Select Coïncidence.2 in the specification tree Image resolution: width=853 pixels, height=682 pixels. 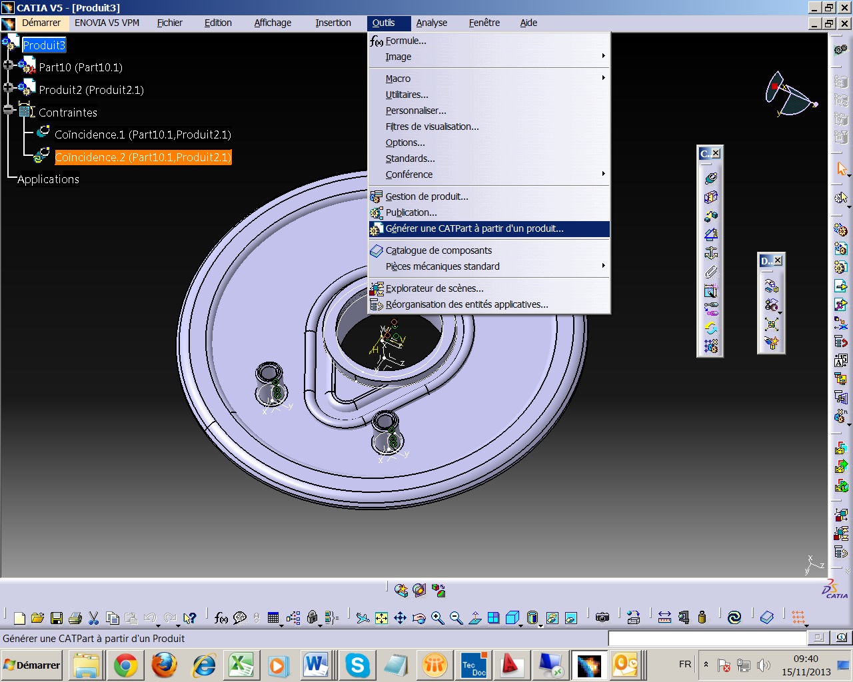click(x=143, y=157)
